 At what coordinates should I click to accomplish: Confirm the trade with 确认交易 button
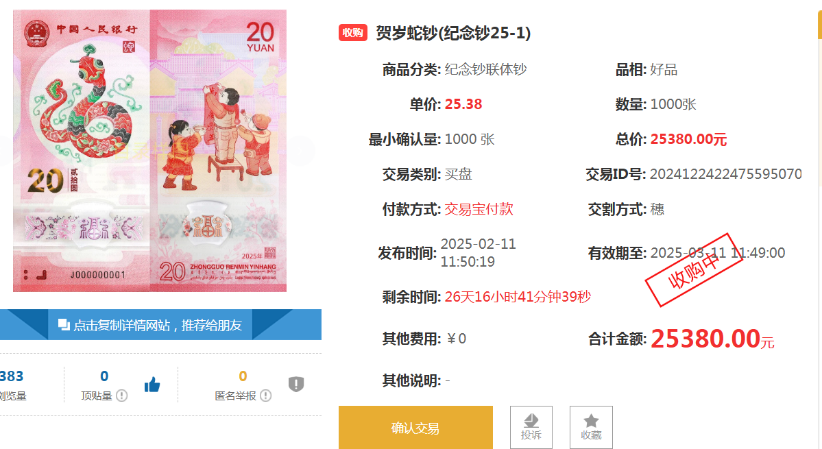[415, 428]
